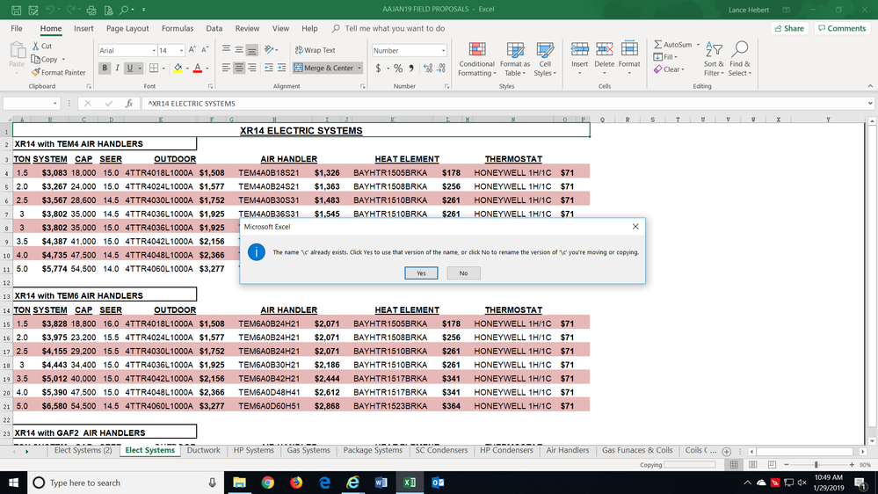878x494 pixels.
Task: Click the Borders icon
Action: tap(154, 68)
